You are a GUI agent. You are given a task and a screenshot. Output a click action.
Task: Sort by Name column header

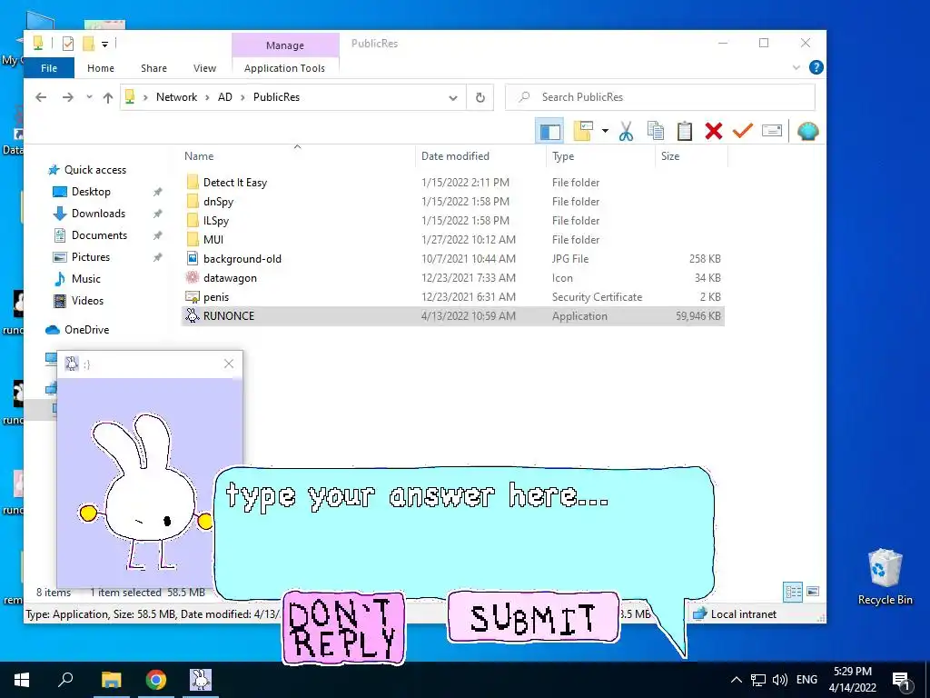pos(199,156)
